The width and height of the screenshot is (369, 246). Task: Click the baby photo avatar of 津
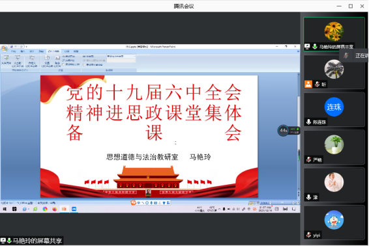[334, 182]
